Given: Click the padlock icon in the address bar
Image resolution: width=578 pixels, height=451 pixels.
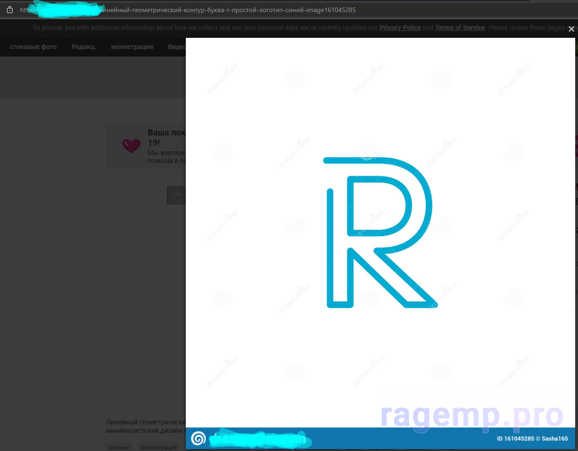Looking at the screenshot, I should pos(10,9).
